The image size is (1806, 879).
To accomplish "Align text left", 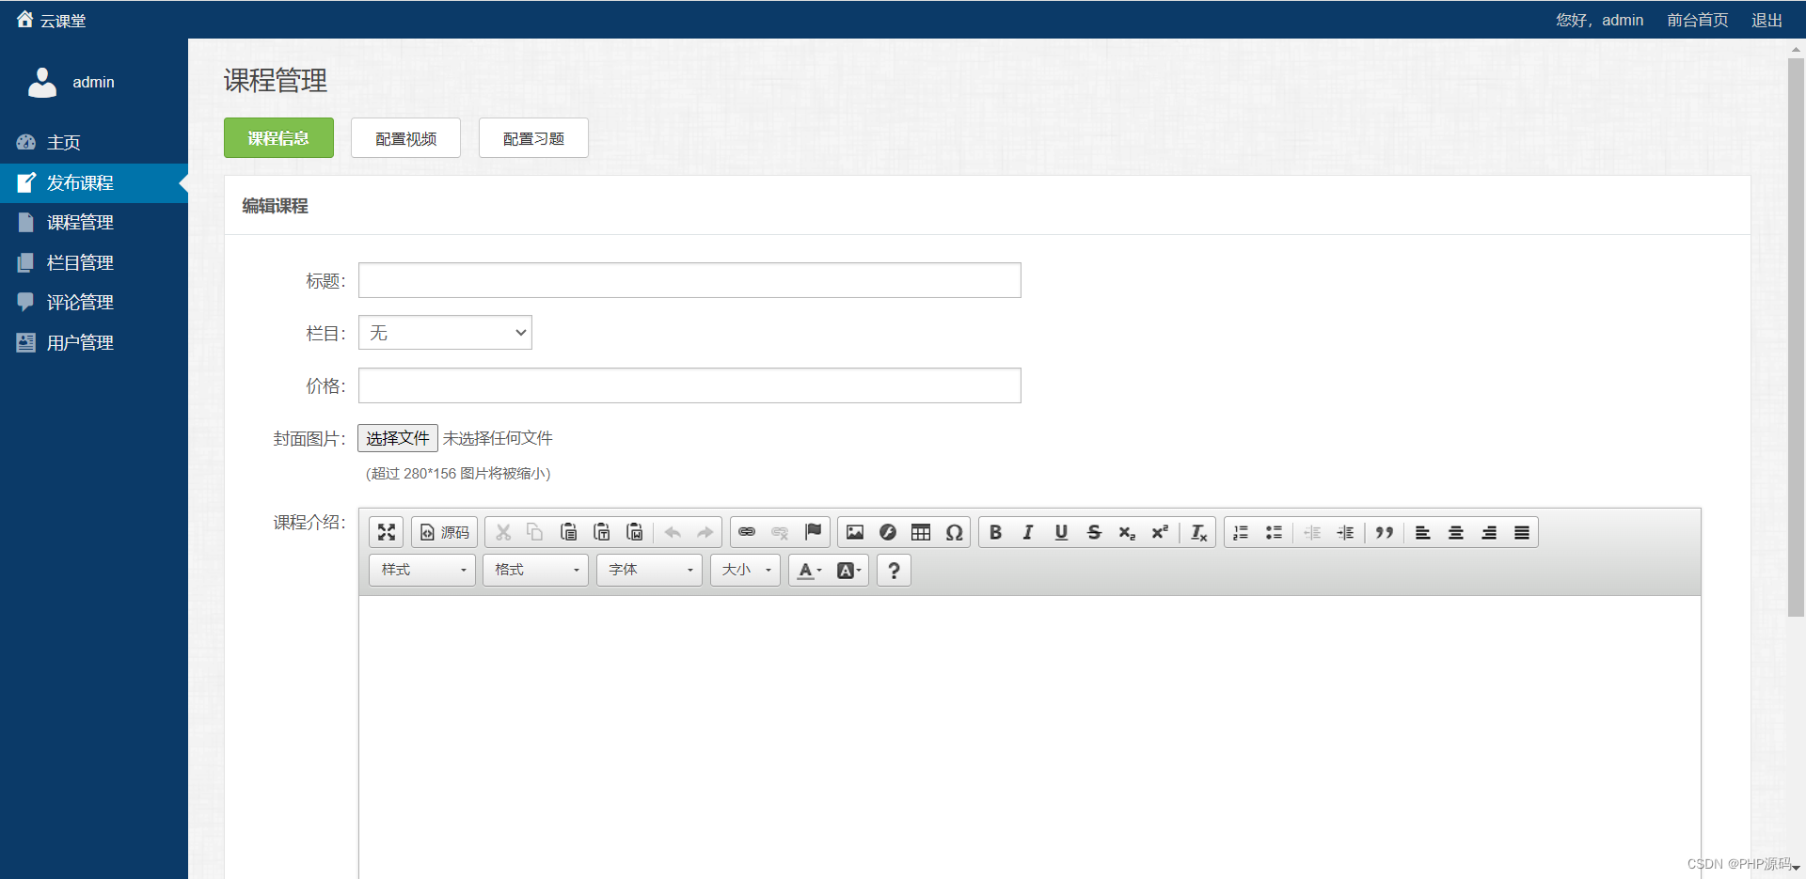I will pos(1423,532).
